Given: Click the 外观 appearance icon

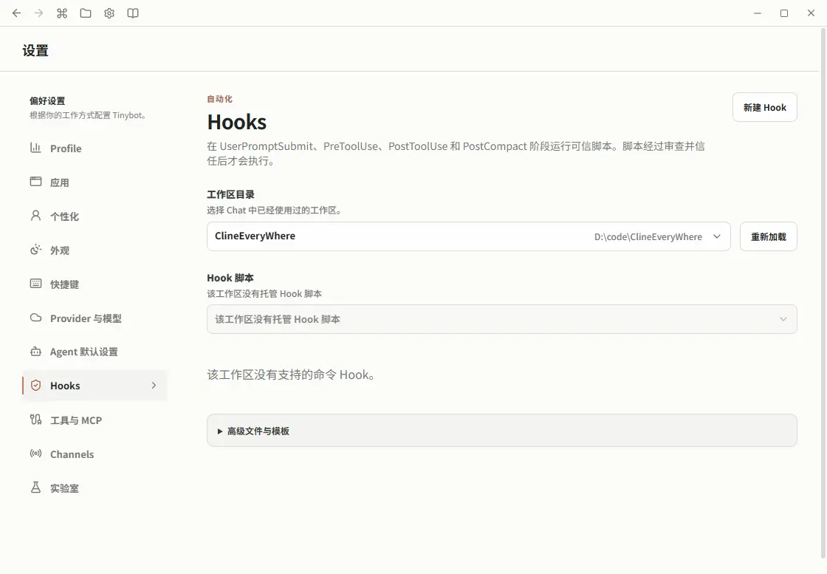Looking at the screenshot, I should pyautogui.click(x=35, y=250).
